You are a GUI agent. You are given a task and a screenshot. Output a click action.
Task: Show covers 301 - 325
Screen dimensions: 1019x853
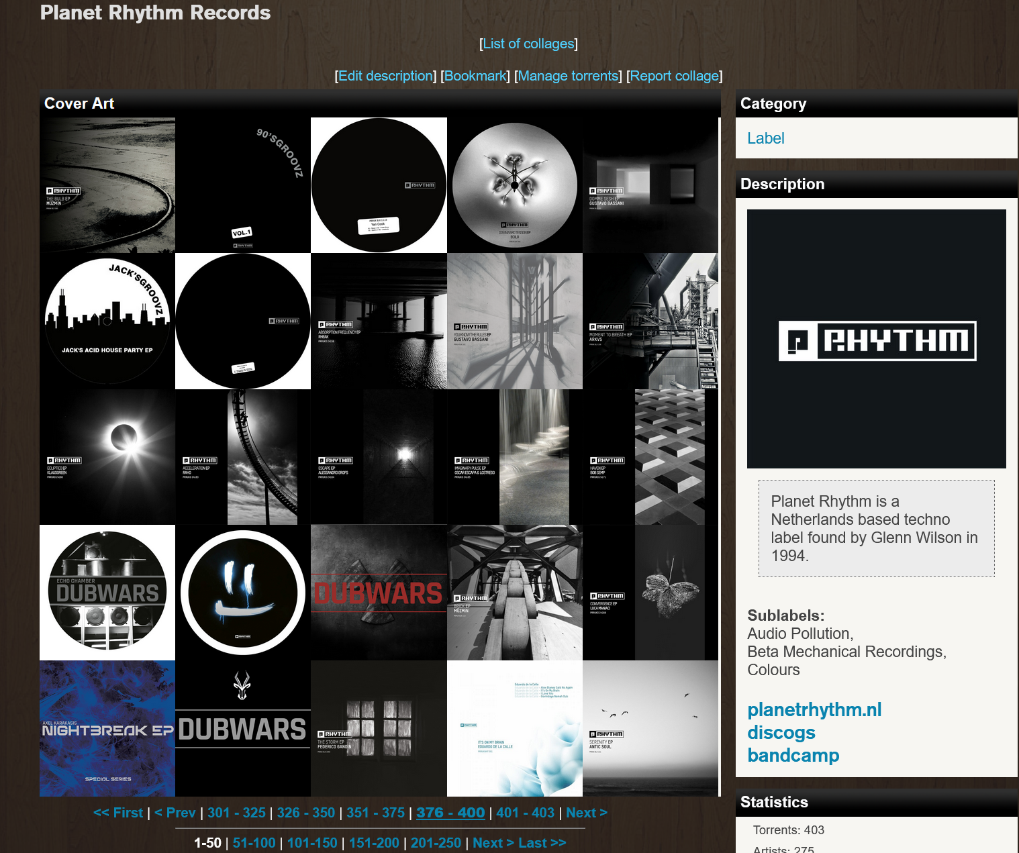tap(236, 813)
